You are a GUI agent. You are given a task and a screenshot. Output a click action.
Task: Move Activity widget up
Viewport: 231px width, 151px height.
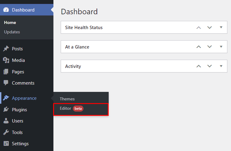(199, 66)
